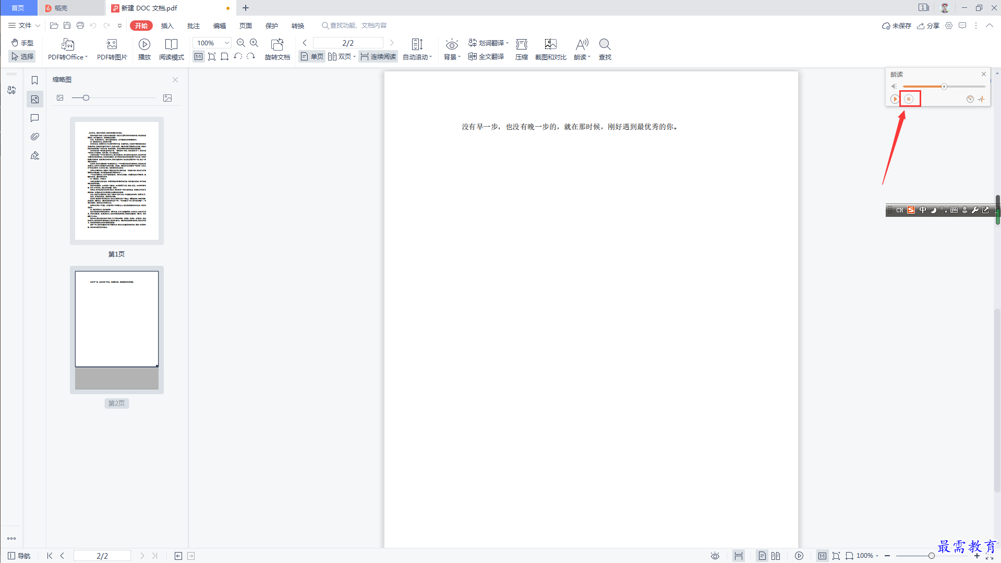The width and height of the screenshot is (1001, 563).
Task: Open the bookmark panel in left sidebar
Action: point(35,80)
